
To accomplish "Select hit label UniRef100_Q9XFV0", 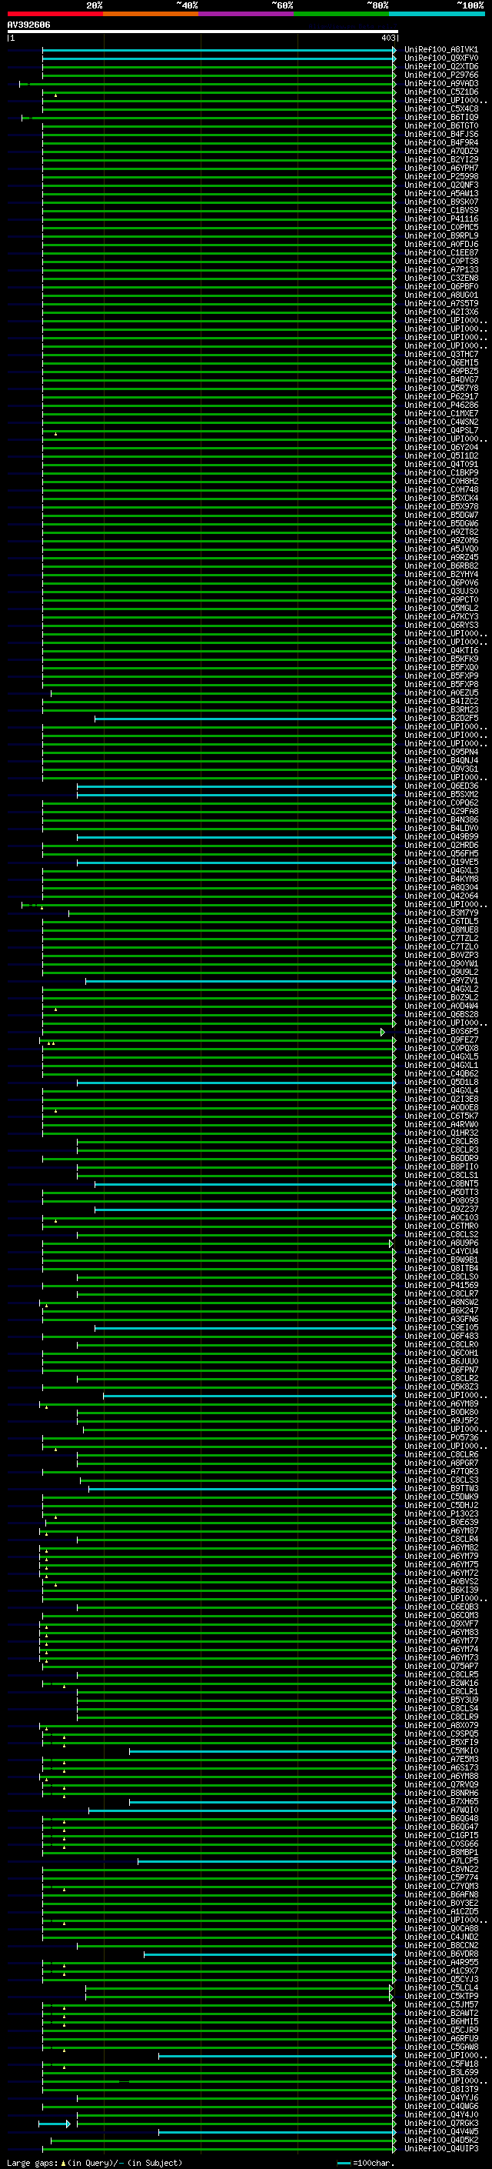I will point(440,58).
